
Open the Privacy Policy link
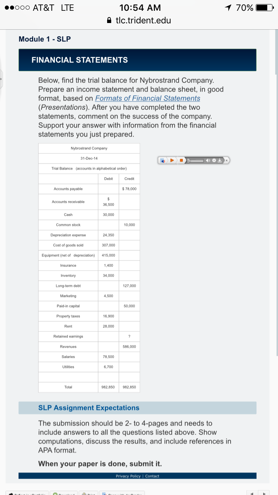[x=128, y=476]
